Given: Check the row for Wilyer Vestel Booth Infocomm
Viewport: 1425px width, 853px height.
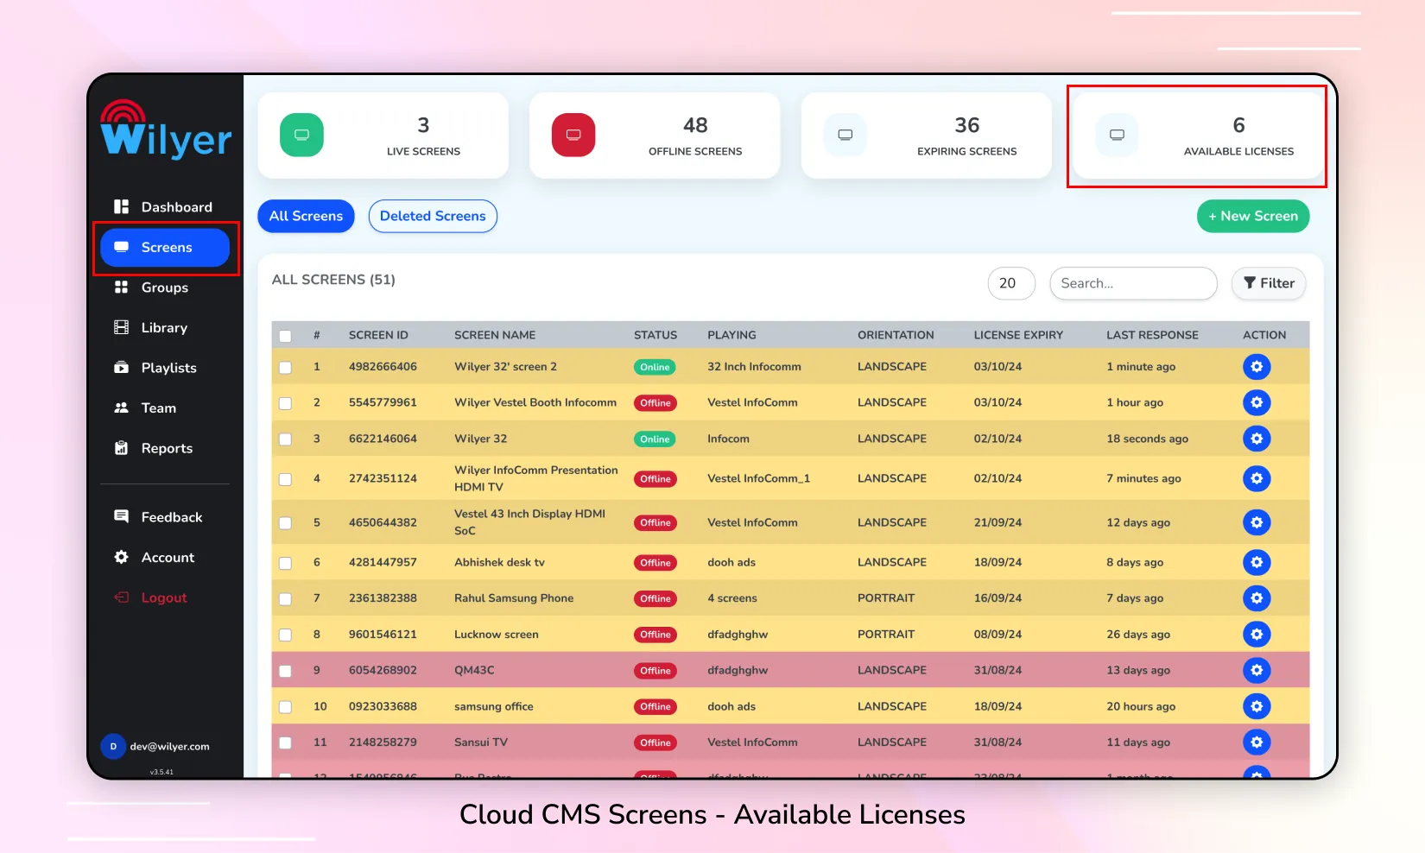Looking at the screenshot, I should point(285,403).
